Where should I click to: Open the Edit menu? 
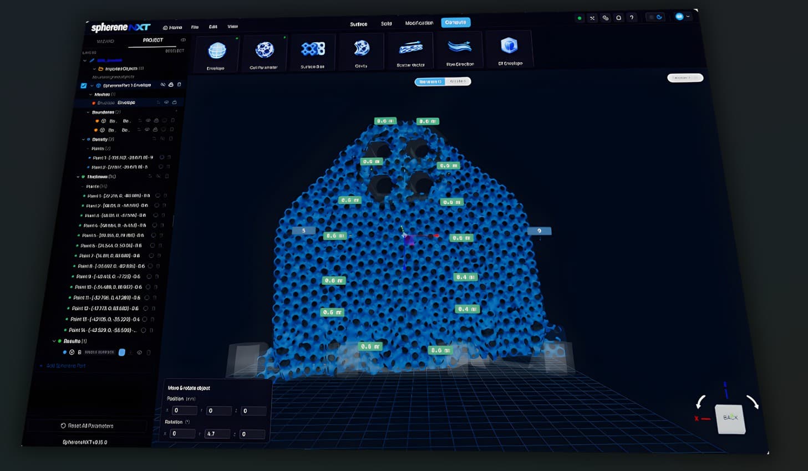coord(213,27)
